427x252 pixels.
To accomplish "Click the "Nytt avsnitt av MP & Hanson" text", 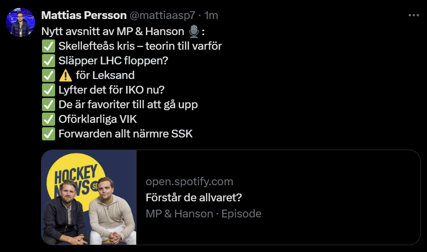I will tap(113, 32).
